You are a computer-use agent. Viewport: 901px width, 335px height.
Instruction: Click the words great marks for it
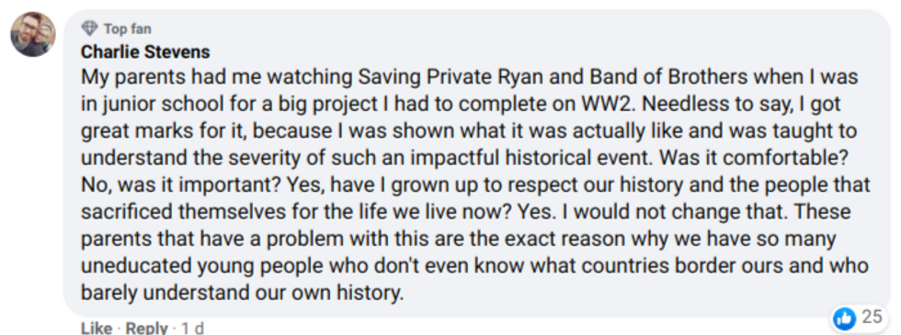point(164,131)
